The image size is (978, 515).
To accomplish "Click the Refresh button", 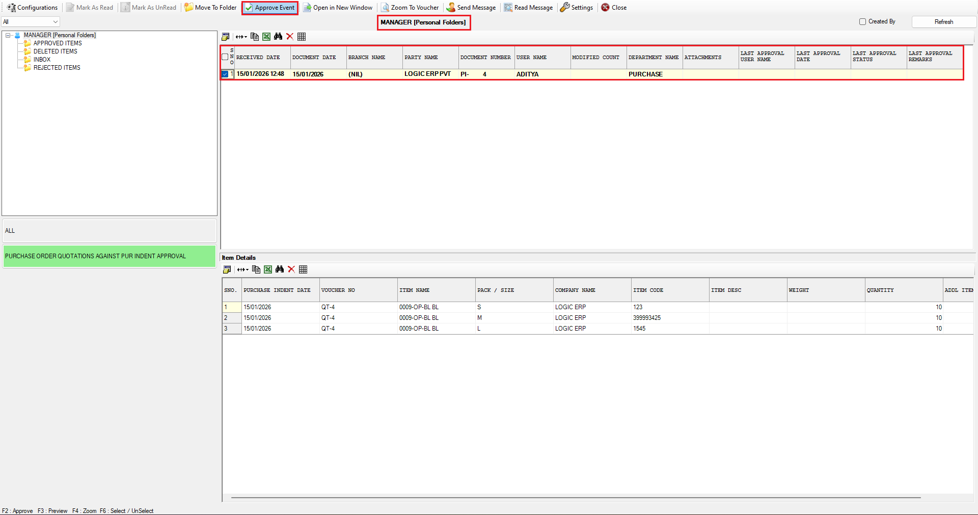I will tap(943, 22).
